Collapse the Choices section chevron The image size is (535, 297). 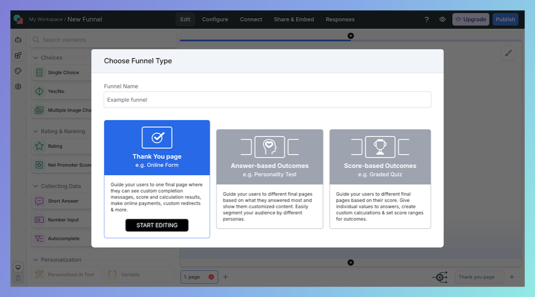click(x=35, y=58)
